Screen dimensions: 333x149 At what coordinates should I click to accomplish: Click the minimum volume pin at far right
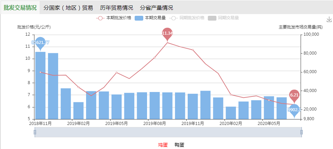pos(294,110)
